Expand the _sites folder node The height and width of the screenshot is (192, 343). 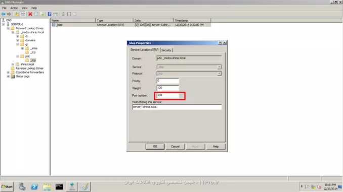pos(23,48)
